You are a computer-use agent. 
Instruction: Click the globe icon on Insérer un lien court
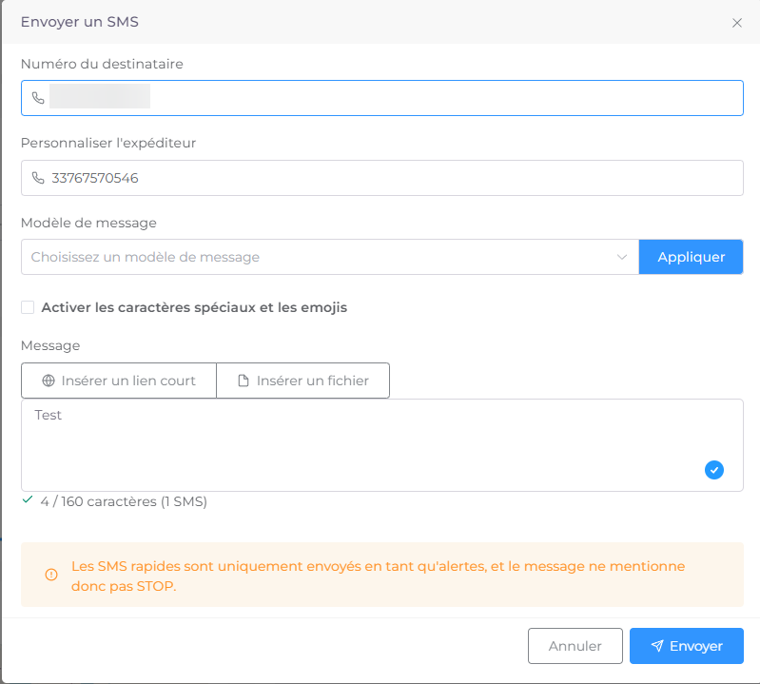pyautogui.click(x=49, y=381)
